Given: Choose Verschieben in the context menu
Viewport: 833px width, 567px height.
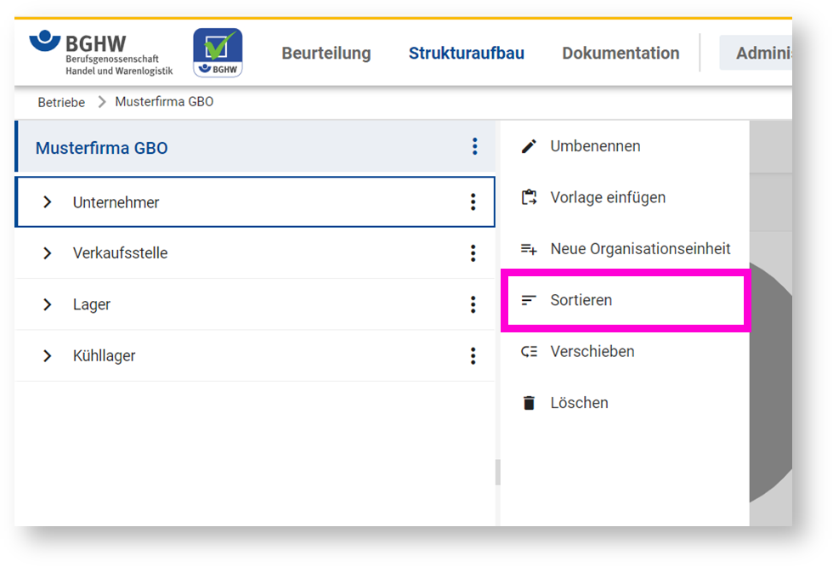Looking at the screenshot, I should coord(626,352).
